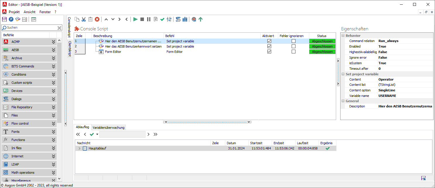Expand the ACMP command category
The height and width of the screenshot is (188, 435).
(x=53, y=41)
